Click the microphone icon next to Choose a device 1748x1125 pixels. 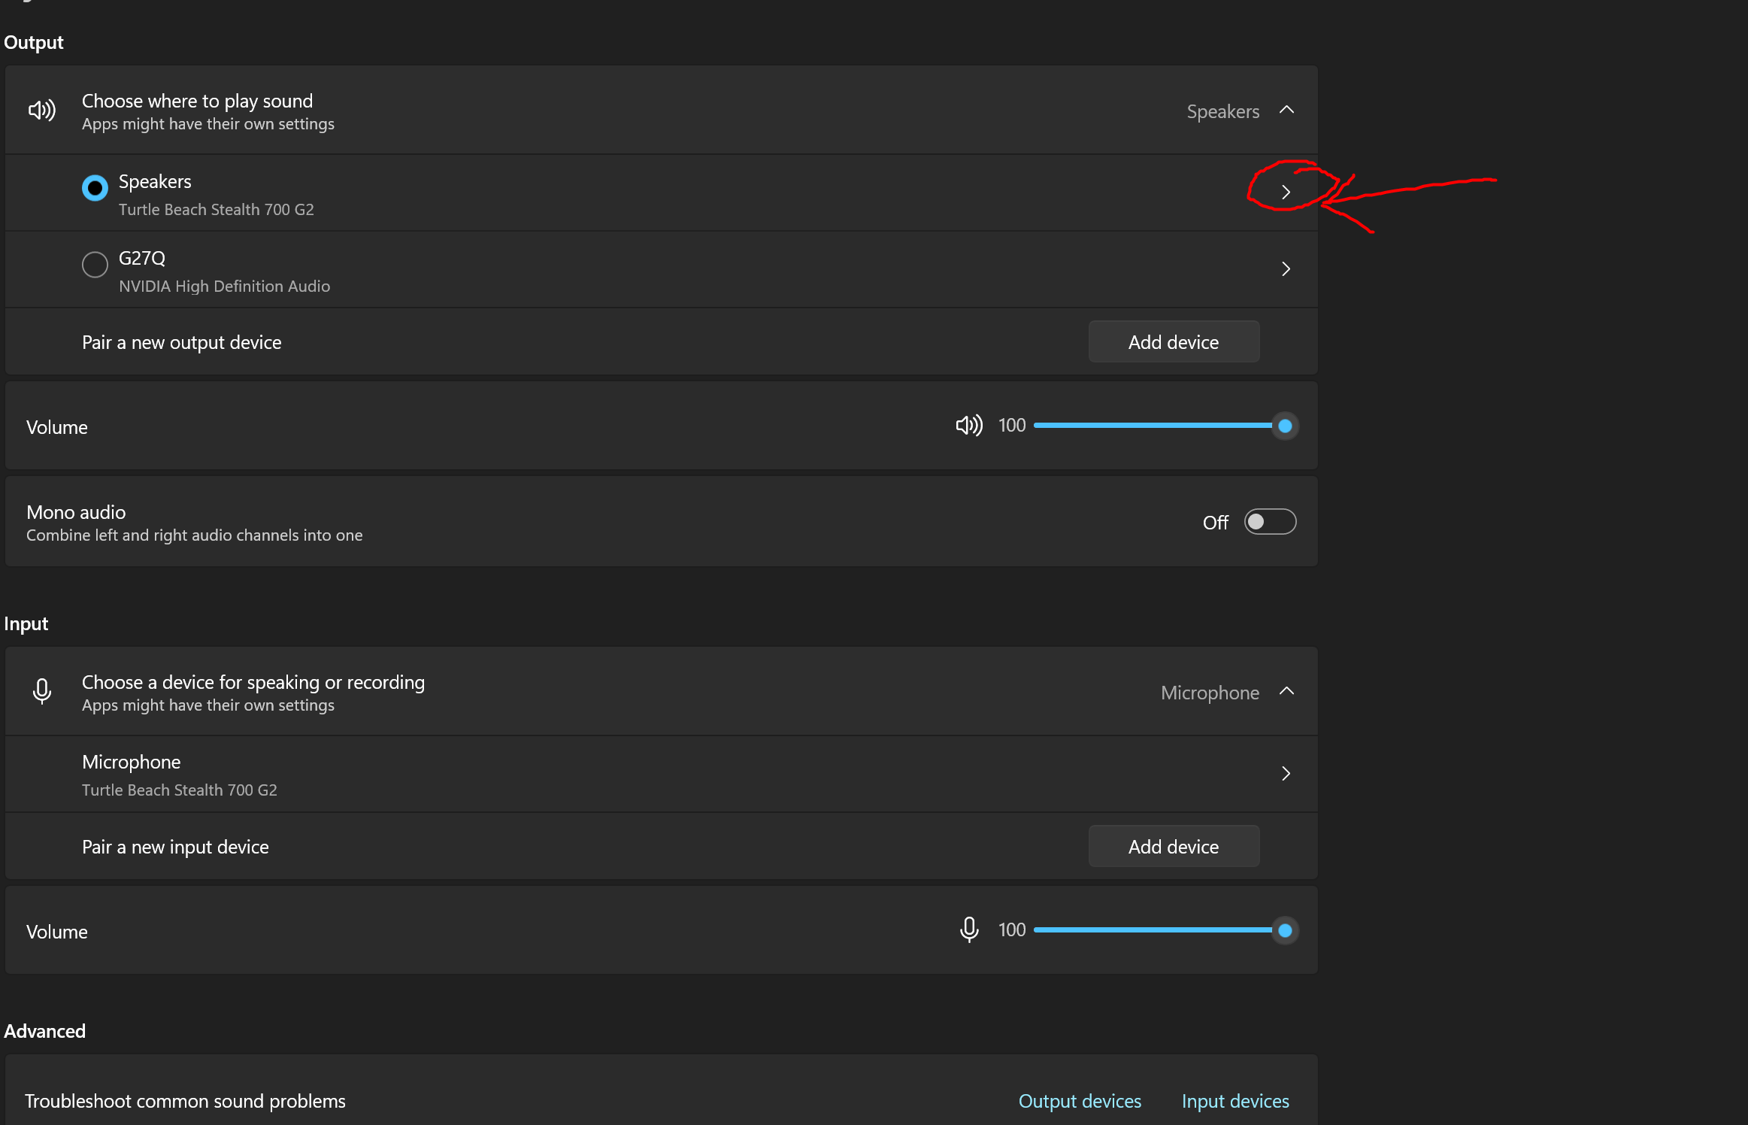42,691
